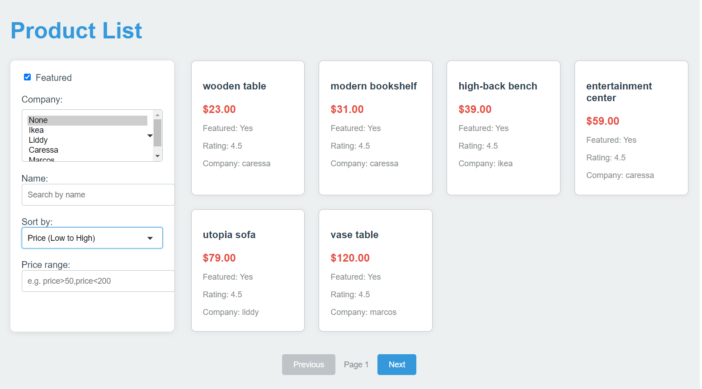Click the company list scroll-down arrow
702x389 pixels.
pos(157,156)
